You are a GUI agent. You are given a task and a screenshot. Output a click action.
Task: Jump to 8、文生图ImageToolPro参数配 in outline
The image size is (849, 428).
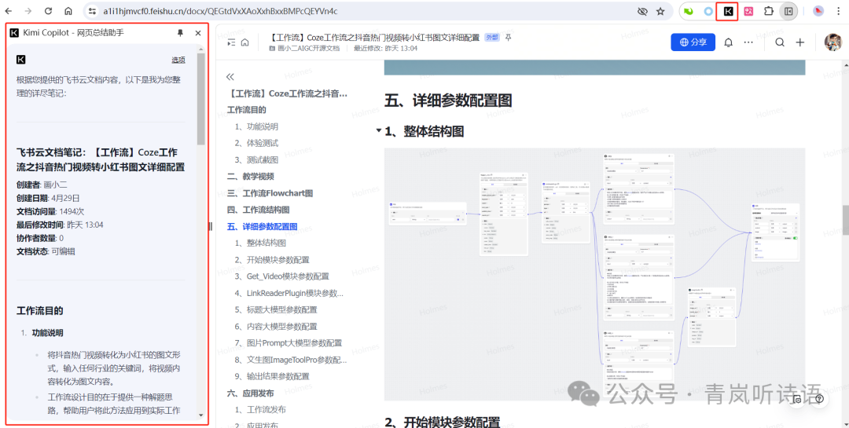point(291,359)
